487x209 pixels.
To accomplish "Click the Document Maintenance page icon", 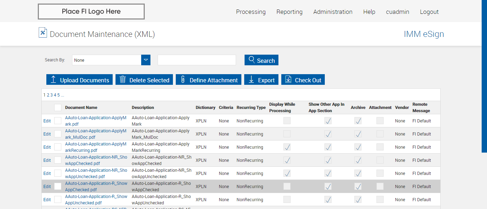I will click(43, 33).
